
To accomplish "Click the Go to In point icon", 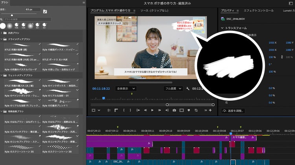I will [138, 111].
